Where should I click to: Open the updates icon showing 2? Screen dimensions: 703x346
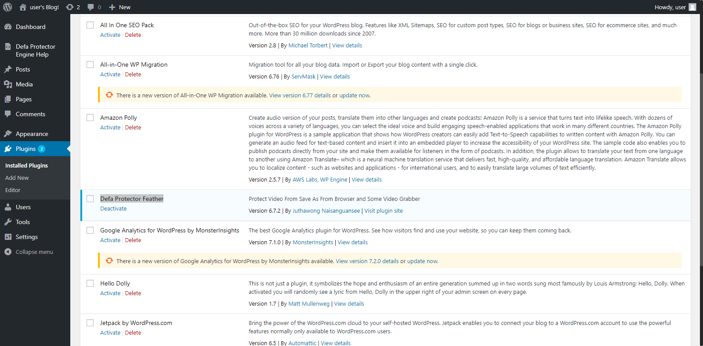69,7
